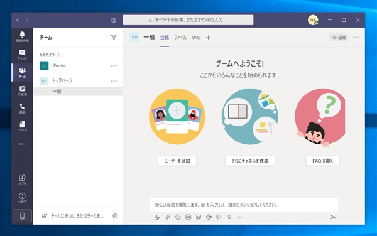Select the トップページ team
This screenshot has height=236, width=377.
point(78,81)
